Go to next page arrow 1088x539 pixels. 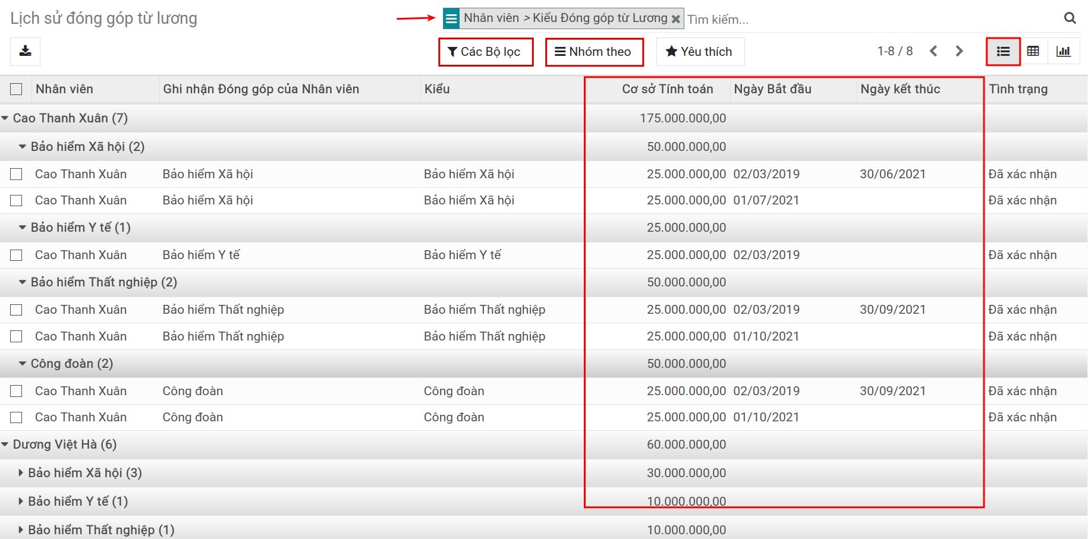point(959,52)
